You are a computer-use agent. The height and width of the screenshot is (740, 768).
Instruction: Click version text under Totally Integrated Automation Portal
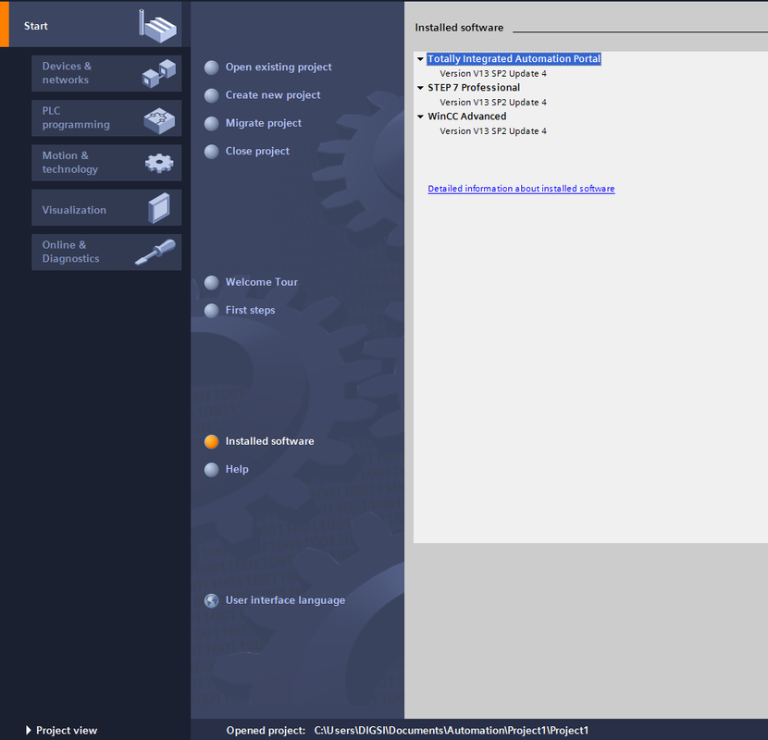(493, 73)
